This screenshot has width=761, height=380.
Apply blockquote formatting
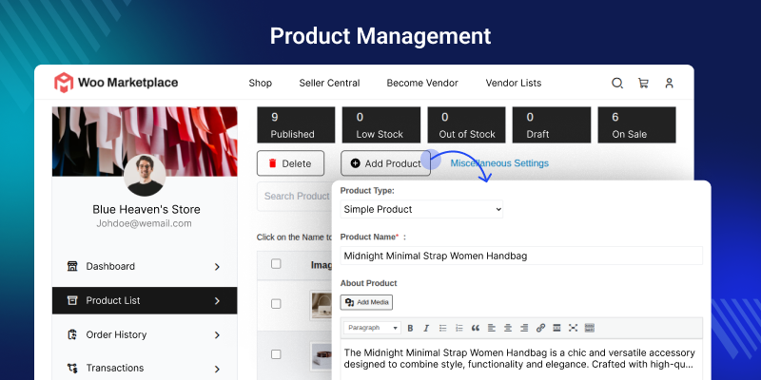pos(475,328)
